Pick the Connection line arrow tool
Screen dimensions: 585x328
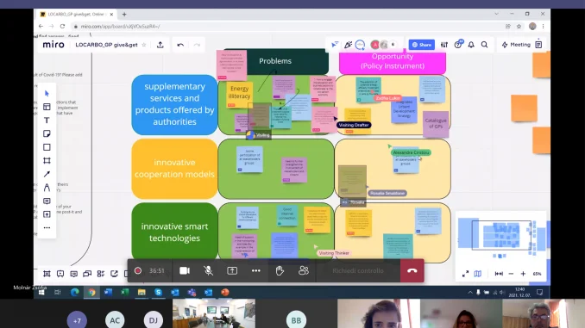[47, 174]
